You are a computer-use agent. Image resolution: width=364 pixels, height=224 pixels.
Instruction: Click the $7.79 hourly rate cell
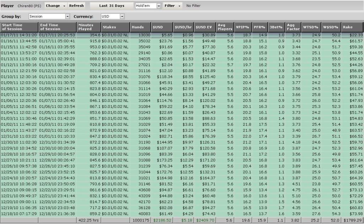click(x=183, y=148)
